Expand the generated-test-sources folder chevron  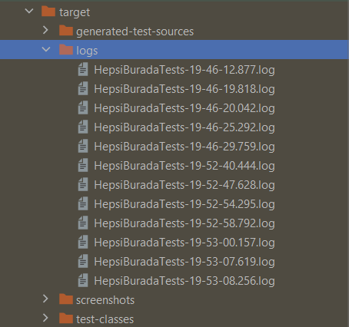[45, 30]
